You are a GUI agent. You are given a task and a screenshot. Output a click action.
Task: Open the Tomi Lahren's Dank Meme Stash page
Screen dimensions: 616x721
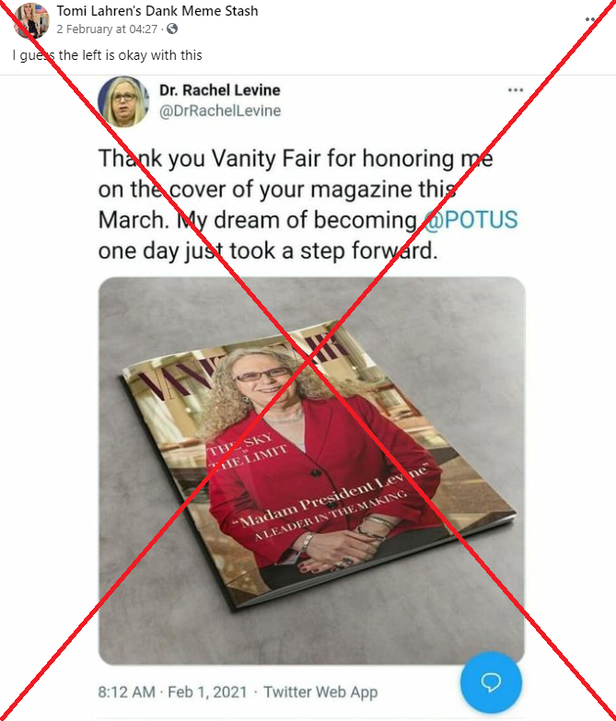(157, 10)
